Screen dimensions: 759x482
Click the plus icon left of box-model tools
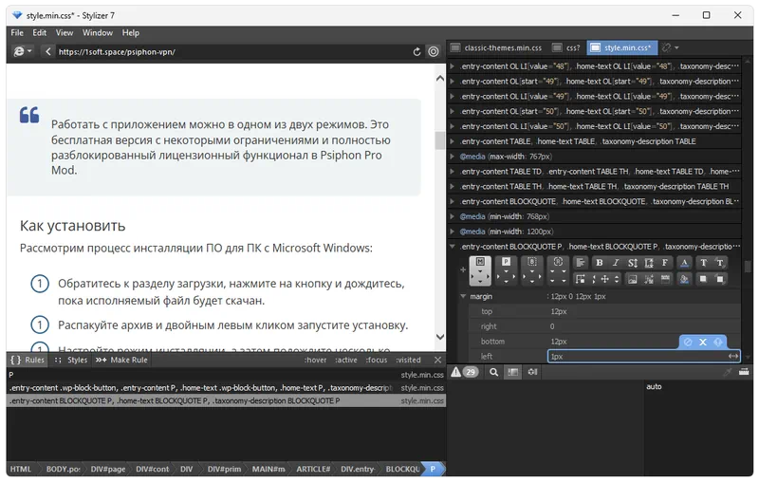click(463, 269)
